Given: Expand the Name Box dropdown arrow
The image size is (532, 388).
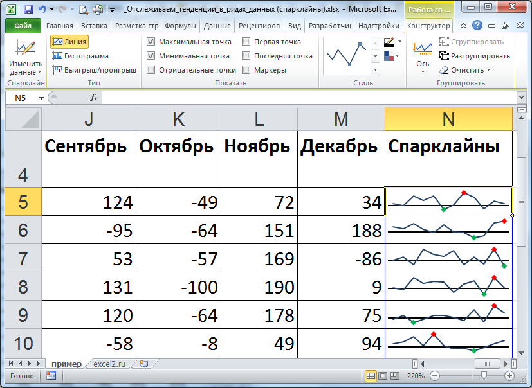Looking at the screenshot, I should tap(42, 98).
